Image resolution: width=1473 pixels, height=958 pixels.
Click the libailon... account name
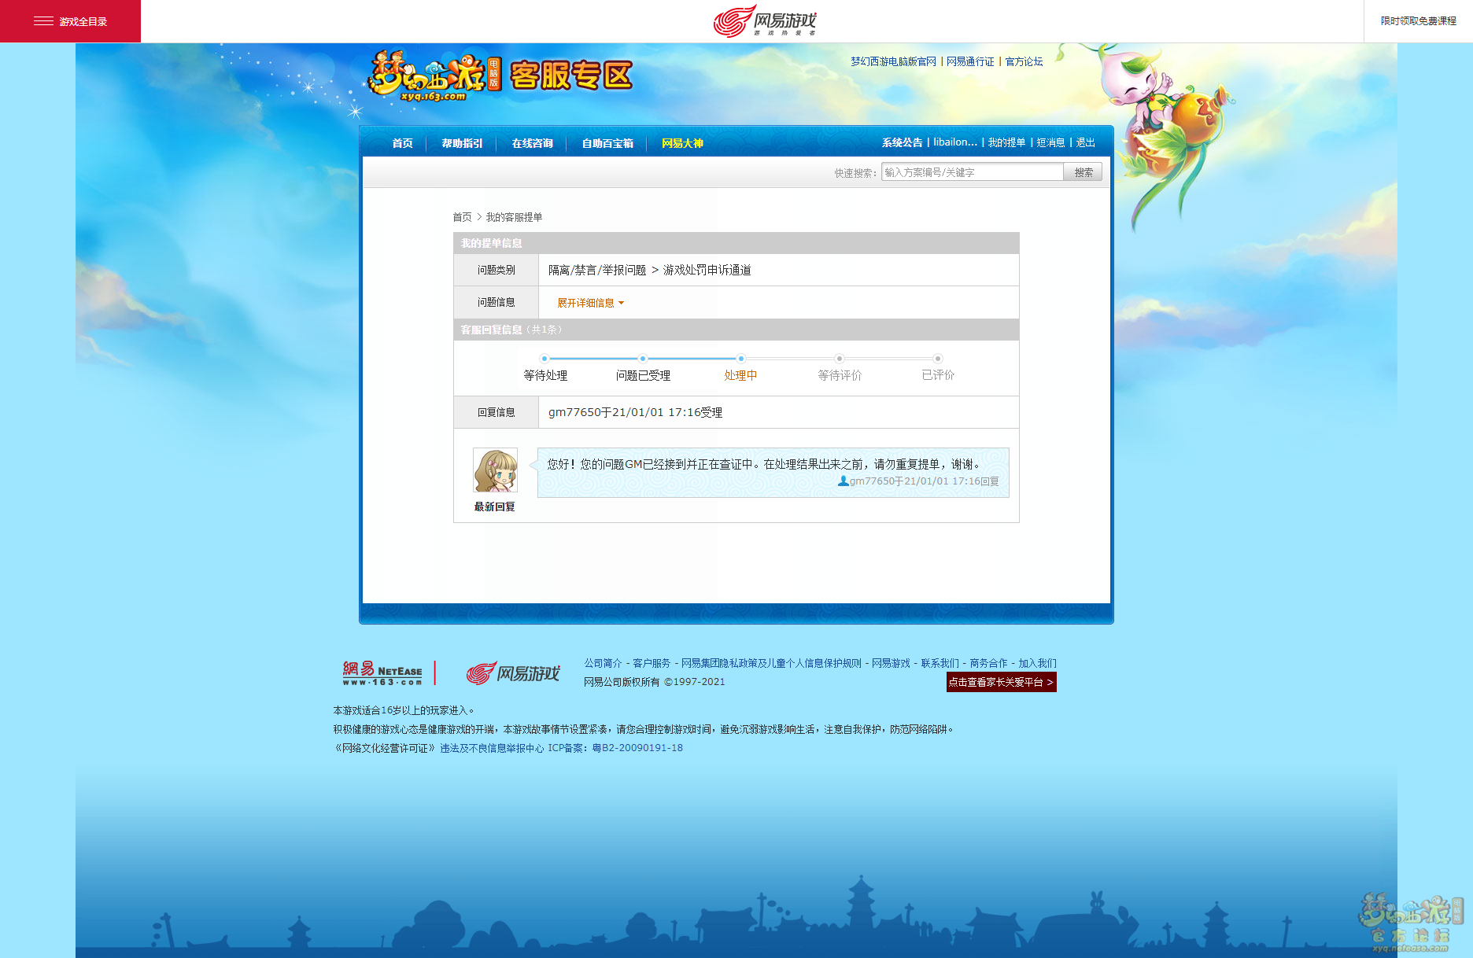pos(955,142)
